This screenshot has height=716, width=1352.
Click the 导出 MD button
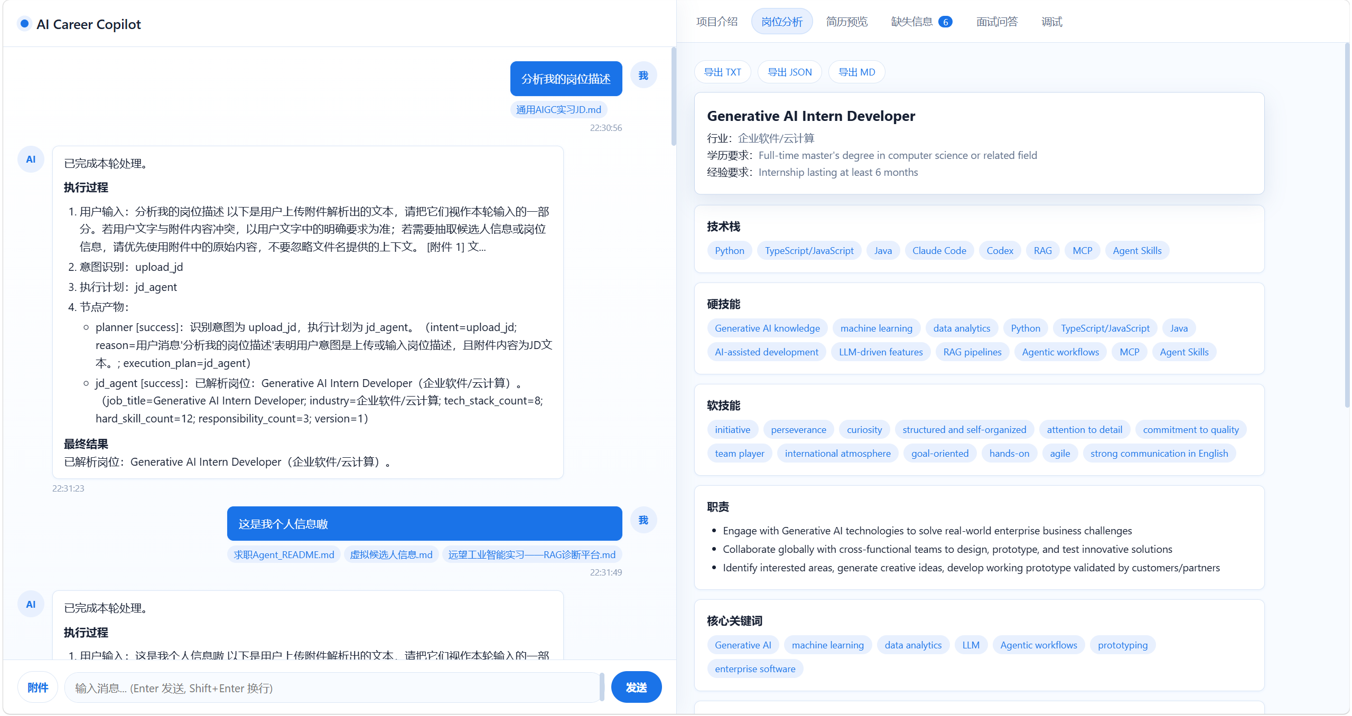pos(856,72)
